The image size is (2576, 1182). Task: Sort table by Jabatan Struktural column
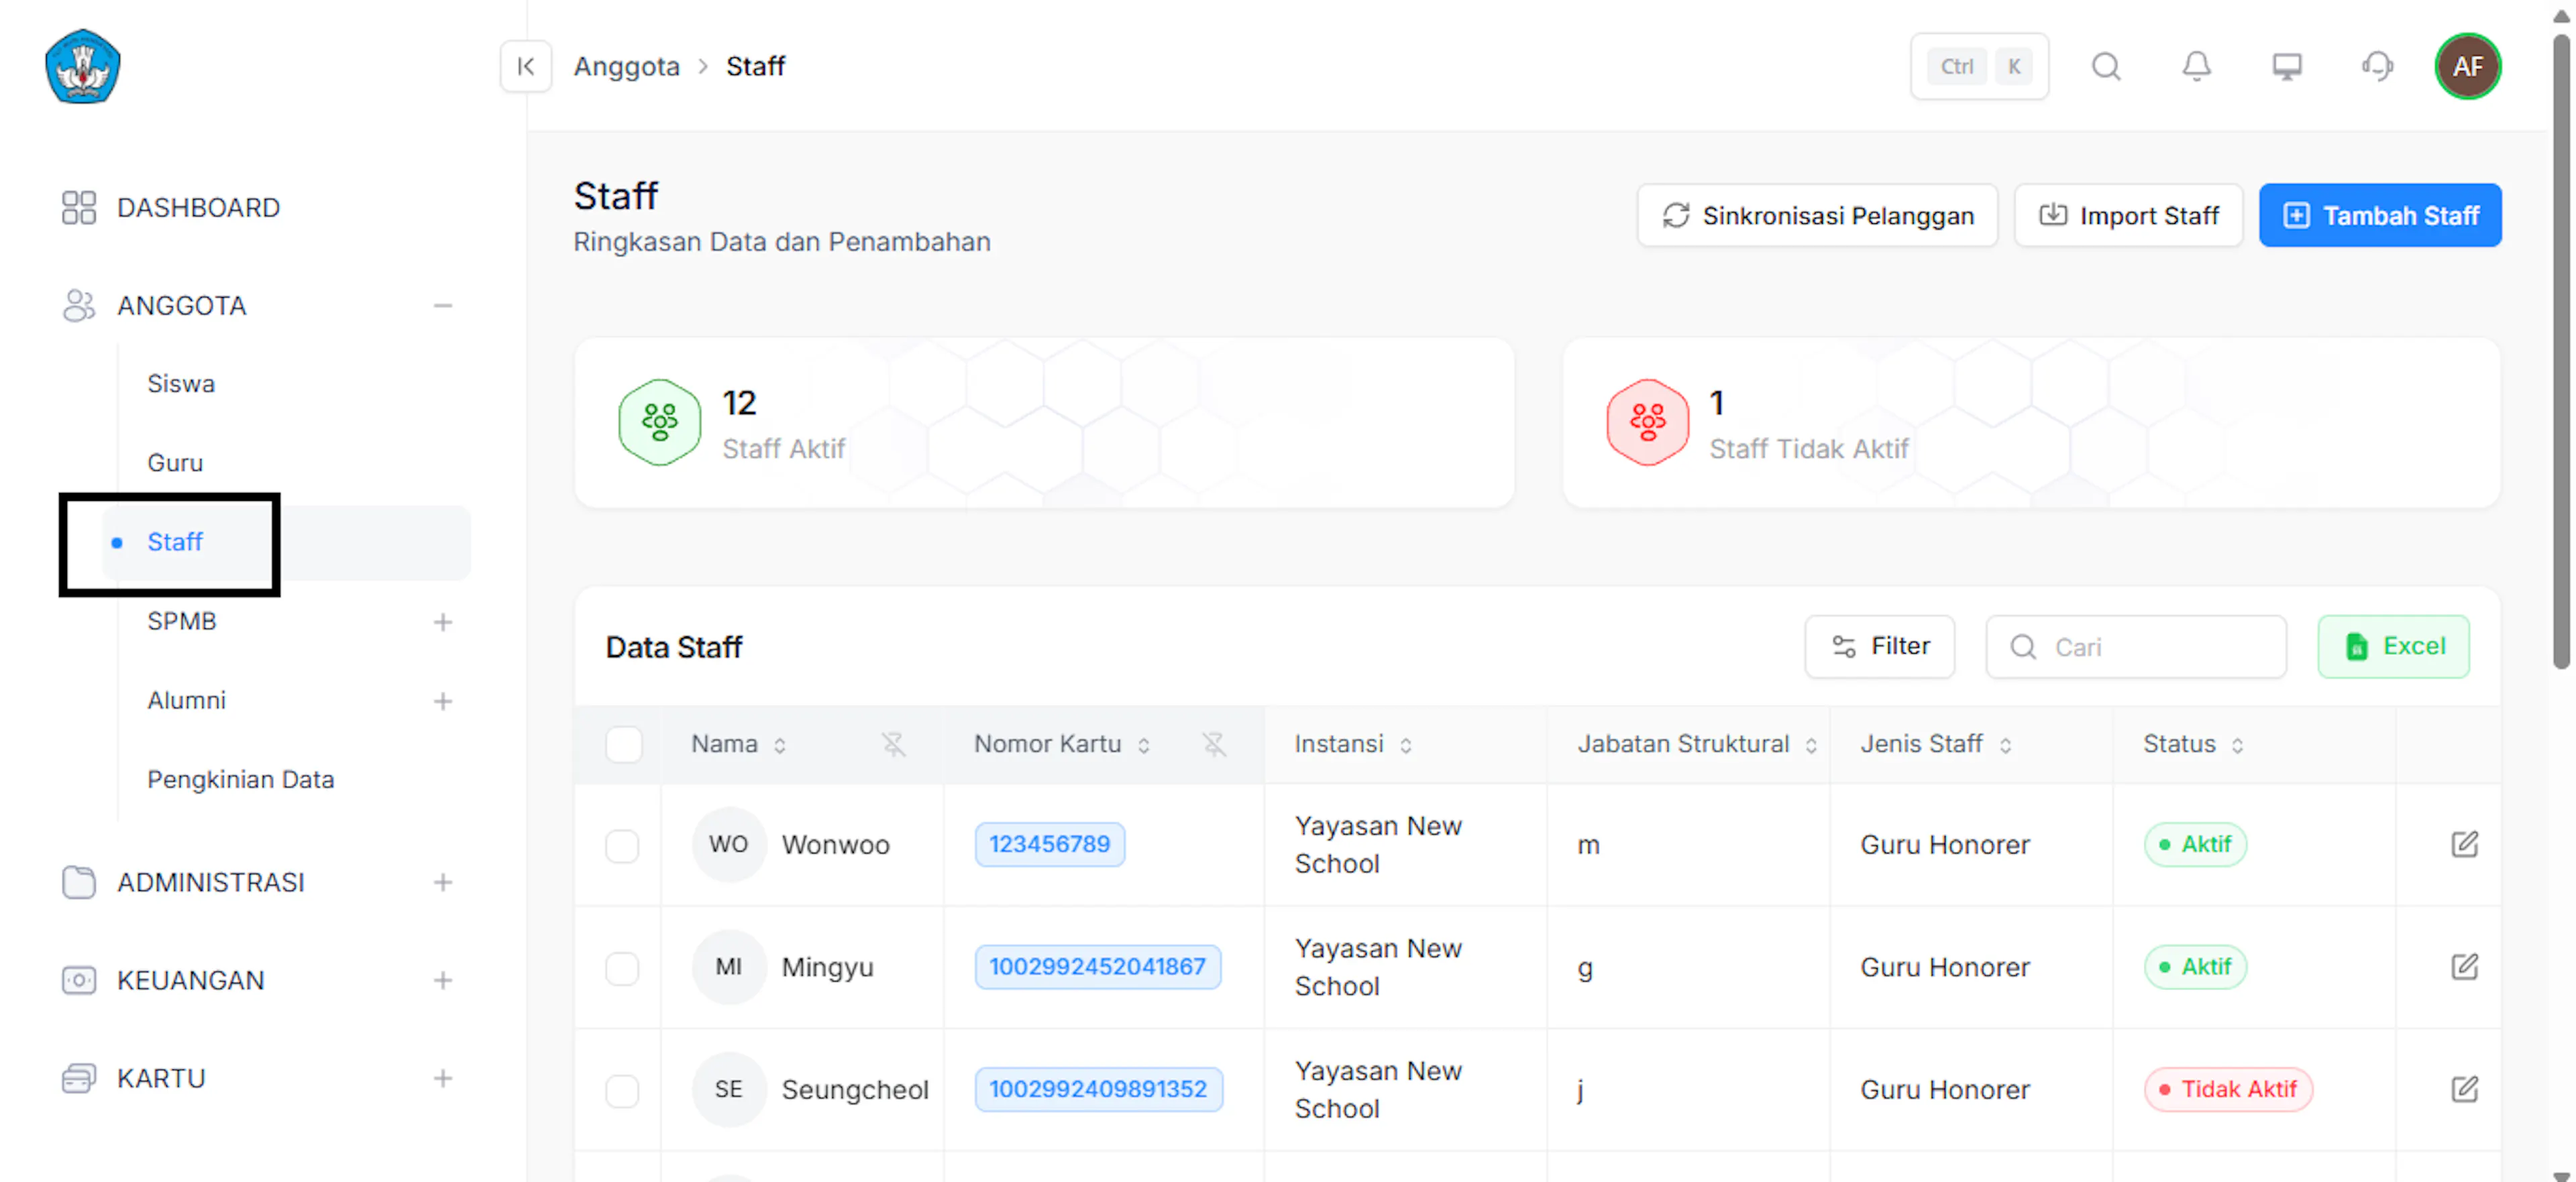coord(1811,746)
